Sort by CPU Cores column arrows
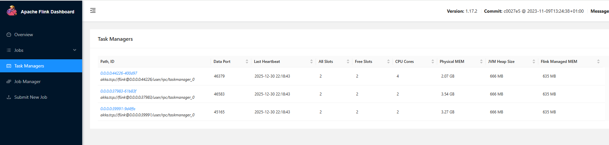The image size is (609, 145). pos(433,62)
